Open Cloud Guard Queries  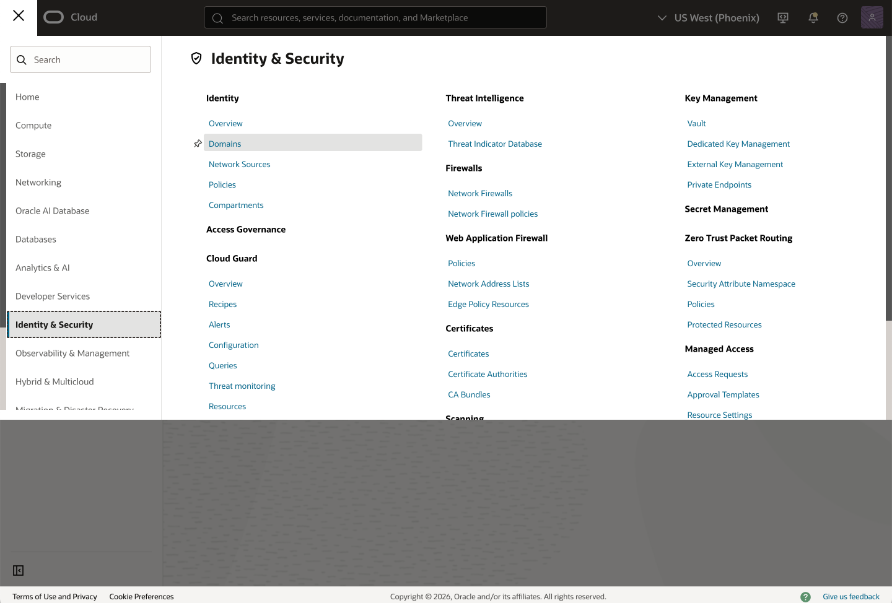coord(223,366)
